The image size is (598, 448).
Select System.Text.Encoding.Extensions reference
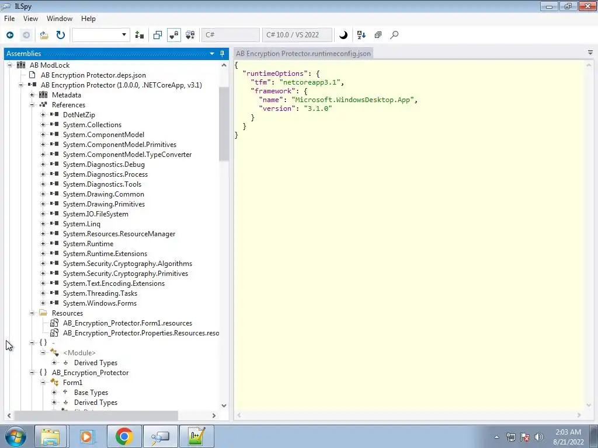pyautogui.click(x=114, y=283)
